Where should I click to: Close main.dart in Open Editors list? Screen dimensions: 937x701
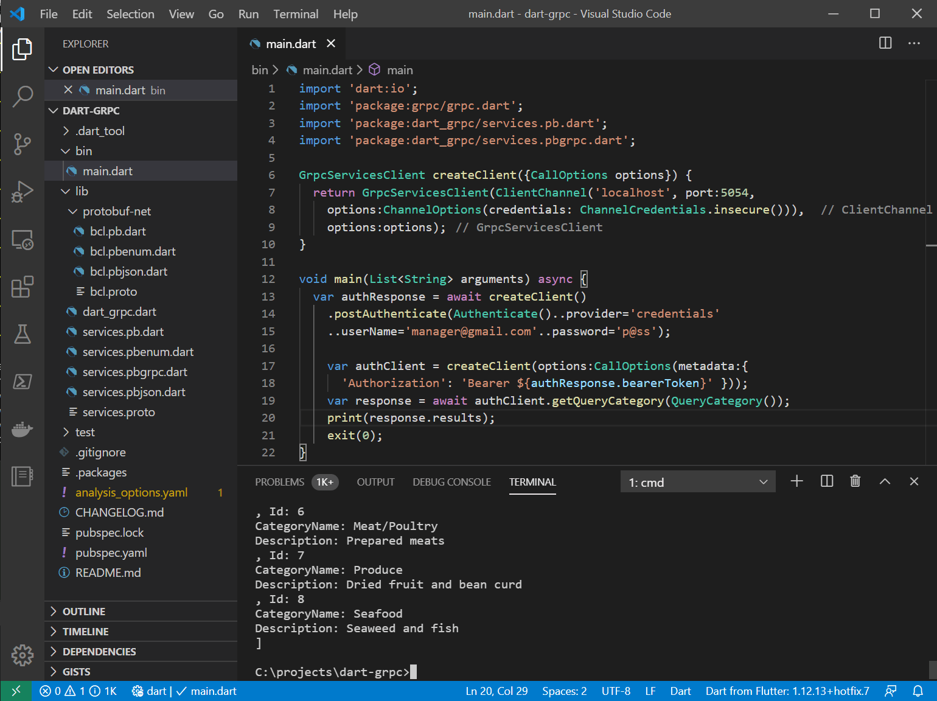(68, 90)
